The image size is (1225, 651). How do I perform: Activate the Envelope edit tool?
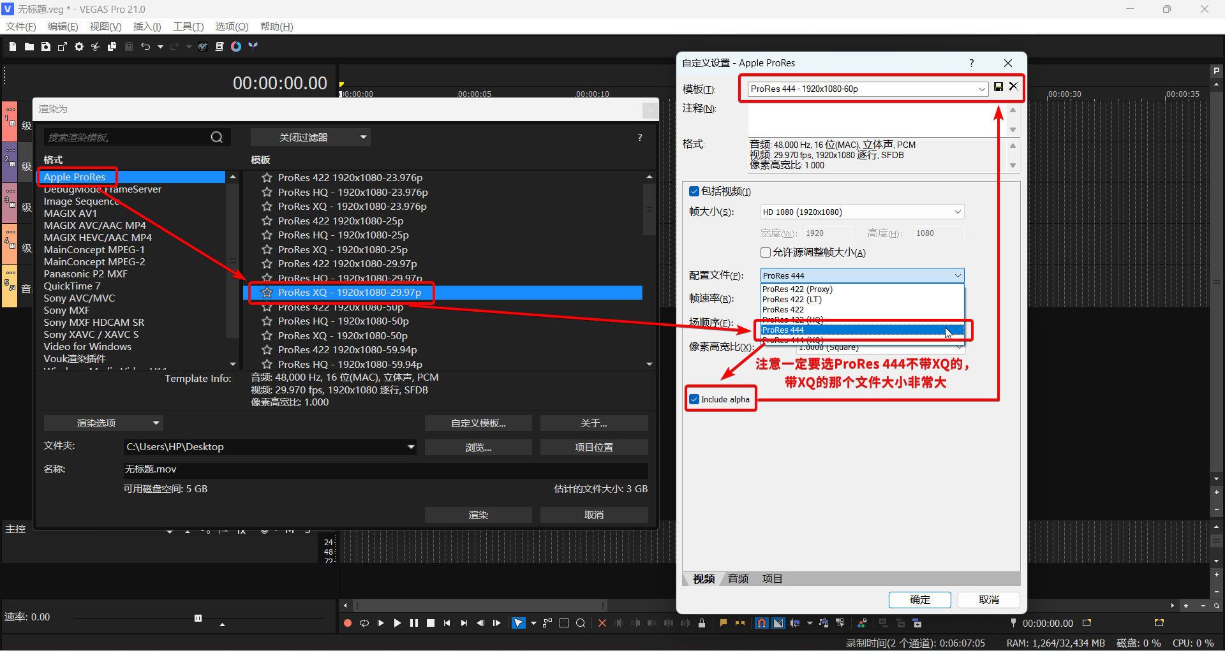point(546,623)
